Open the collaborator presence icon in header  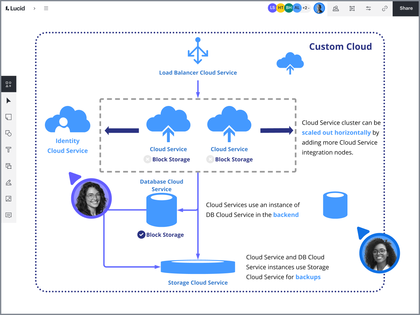click(x=336, y=9)
